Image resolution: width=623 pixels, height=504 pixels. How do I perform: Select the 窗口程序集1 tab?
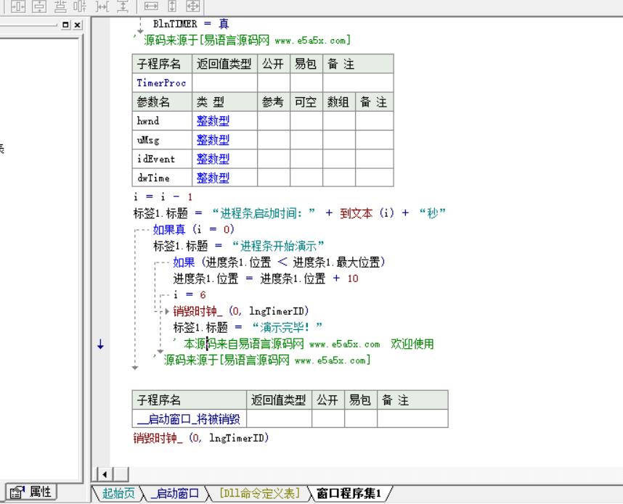[349, 493]
